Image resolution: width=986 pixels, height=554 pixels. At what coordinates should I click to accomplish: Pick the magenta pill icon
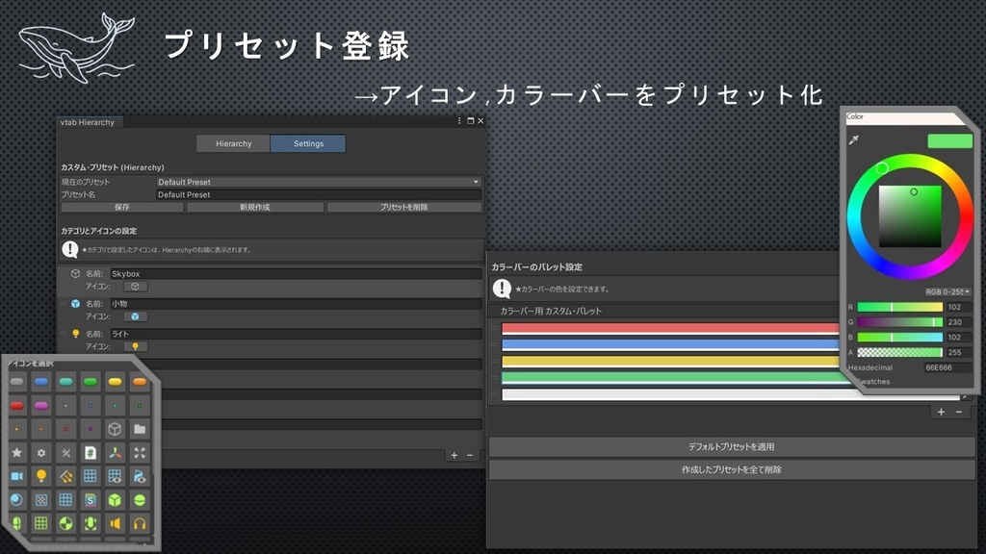tap(41, 405)
